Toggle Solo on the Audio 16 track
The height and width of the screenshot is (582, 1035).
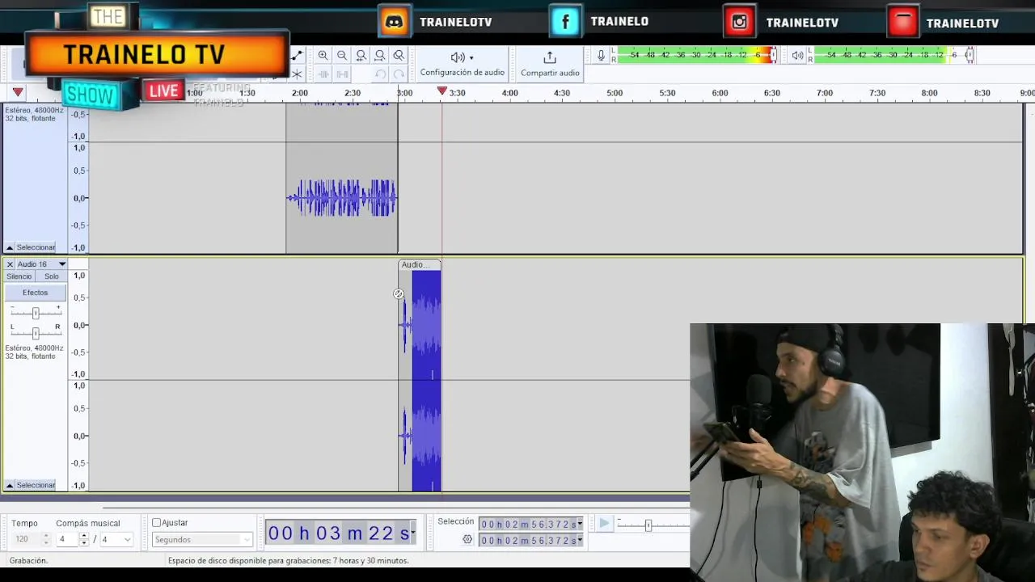pos(52,276)
